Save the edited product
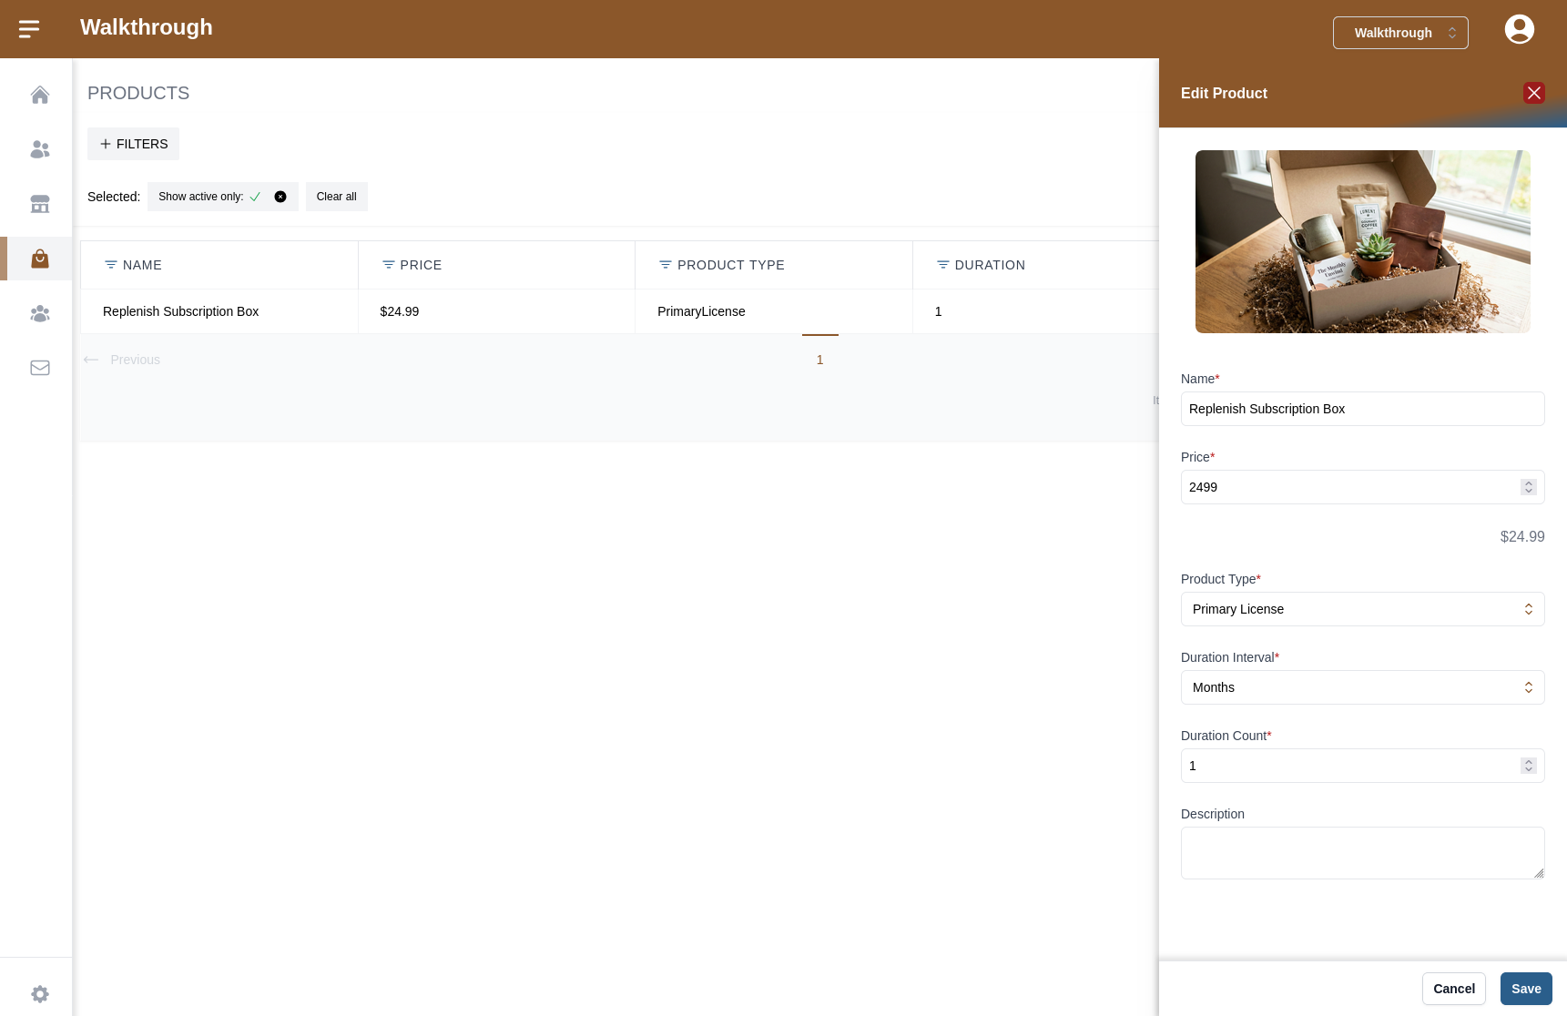 [x=1525, y=989]
